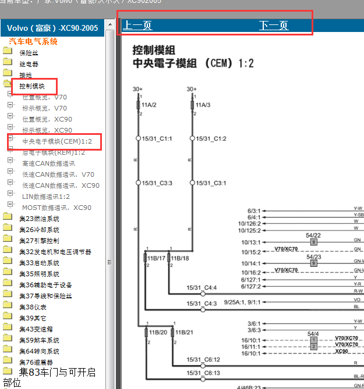This screenshot has height=389, width=364.
Task: Open folder icon for 集37导线和保险丝
Action: tap(8, 294)
